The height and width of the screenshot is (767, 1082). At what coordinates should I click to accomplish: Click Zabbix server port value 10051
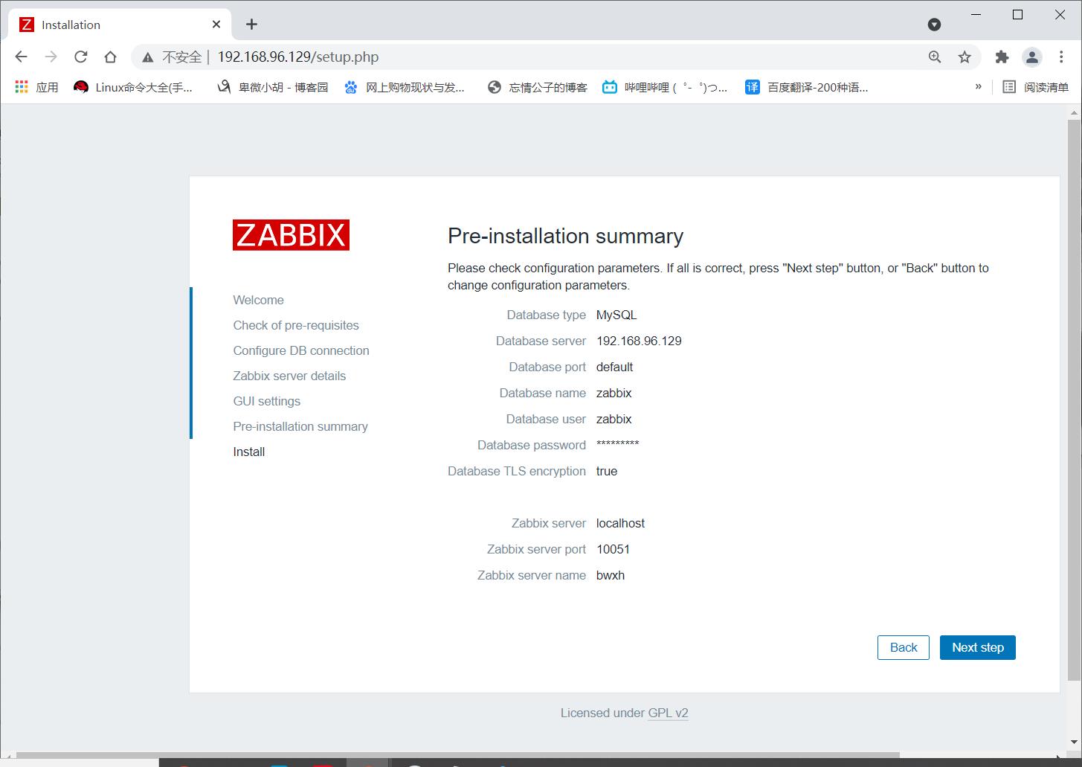(x=613, y=549)
